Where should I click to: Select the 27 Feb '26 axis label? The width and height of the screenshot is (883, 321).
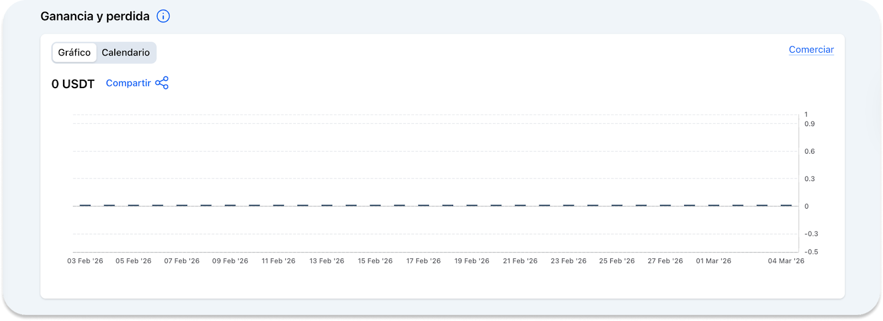[665, 261]
